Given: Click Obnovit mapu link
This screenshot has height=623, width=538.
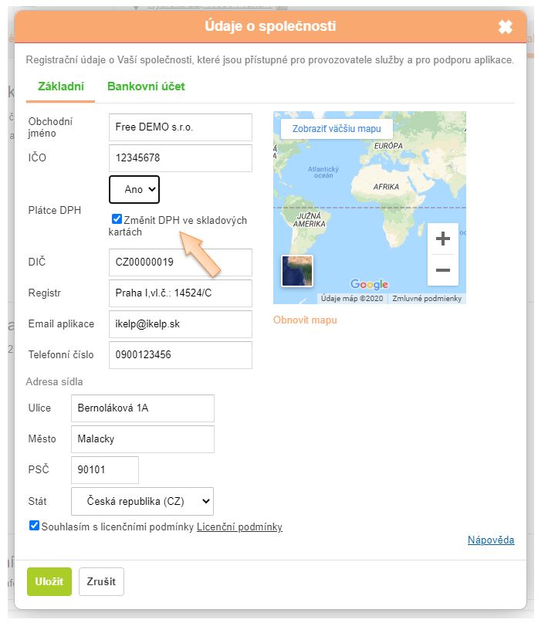Looking at the screenshot, I should point(305,320).
